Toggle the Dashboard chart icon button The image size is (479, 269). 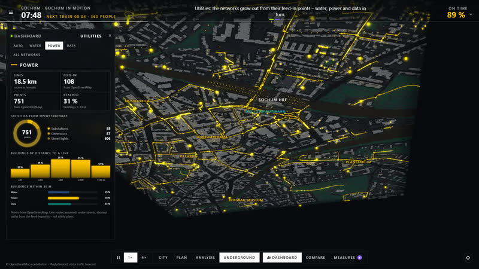282,258
